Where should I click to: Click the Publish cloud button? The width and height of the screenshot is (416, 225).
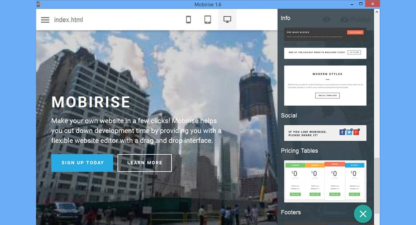coord(356,20)
